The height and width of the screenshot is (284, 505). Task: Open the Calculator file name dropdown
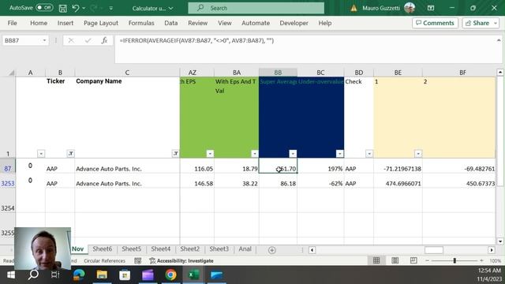click(171, 9)
